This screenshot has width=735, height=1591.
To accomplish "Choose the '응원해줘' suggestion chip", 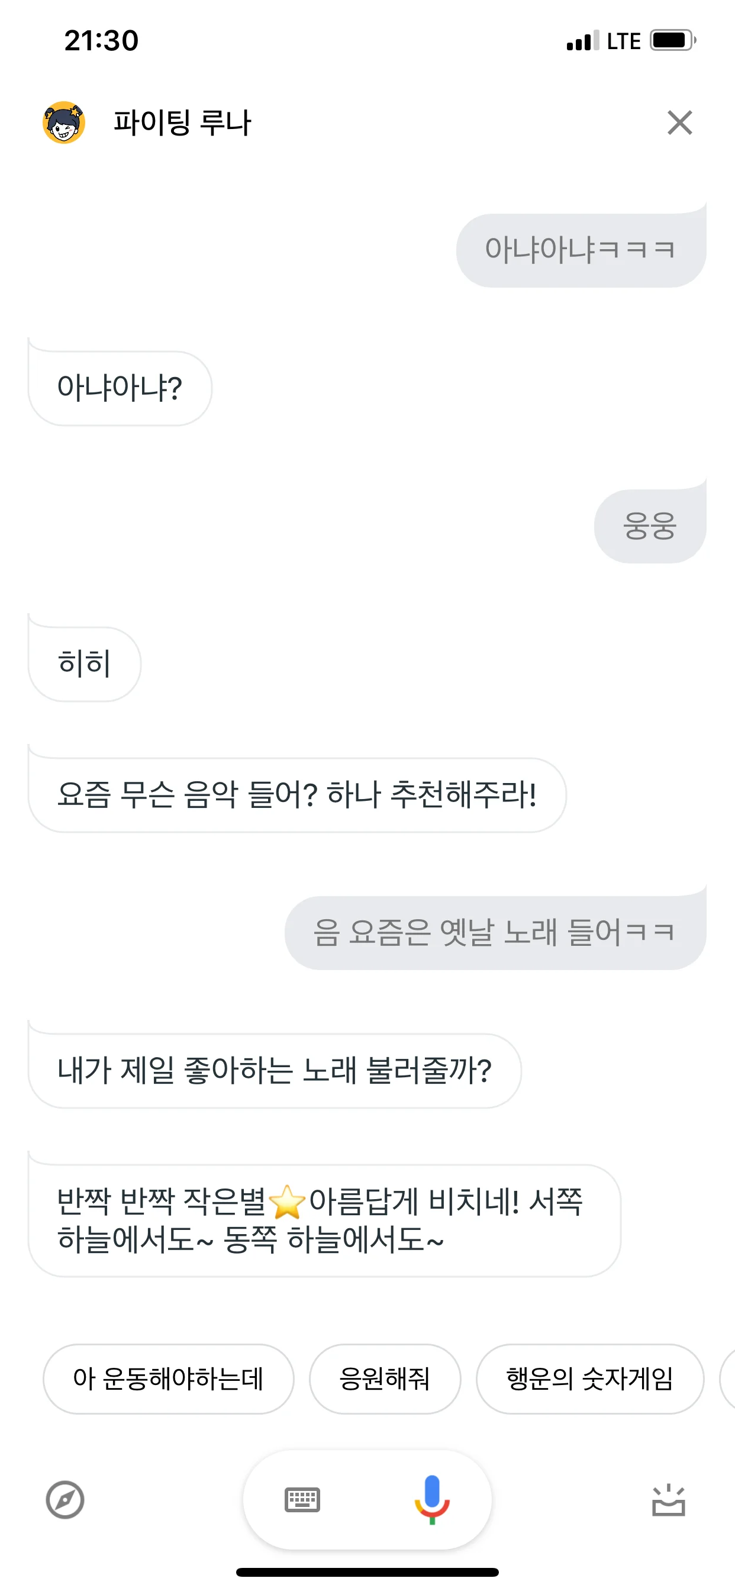I will point(384,1379).
